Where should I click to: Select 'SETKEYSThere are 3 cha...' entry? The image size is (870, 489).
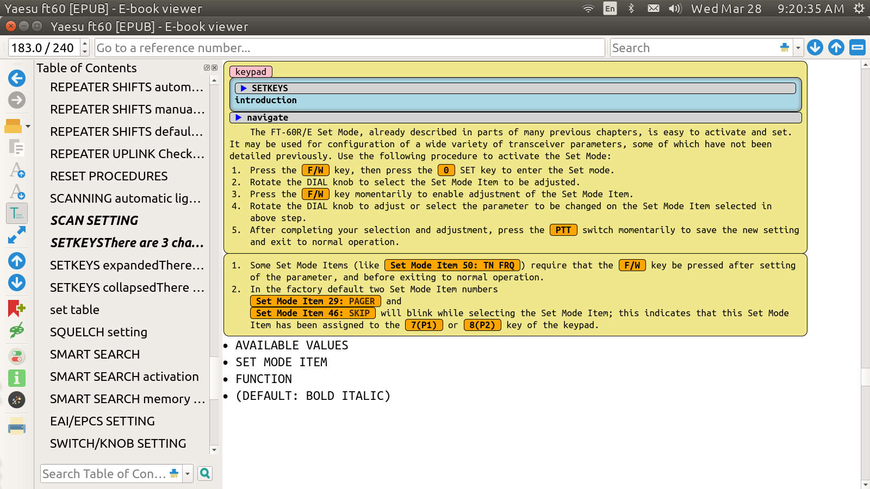[x=127, y=243]
